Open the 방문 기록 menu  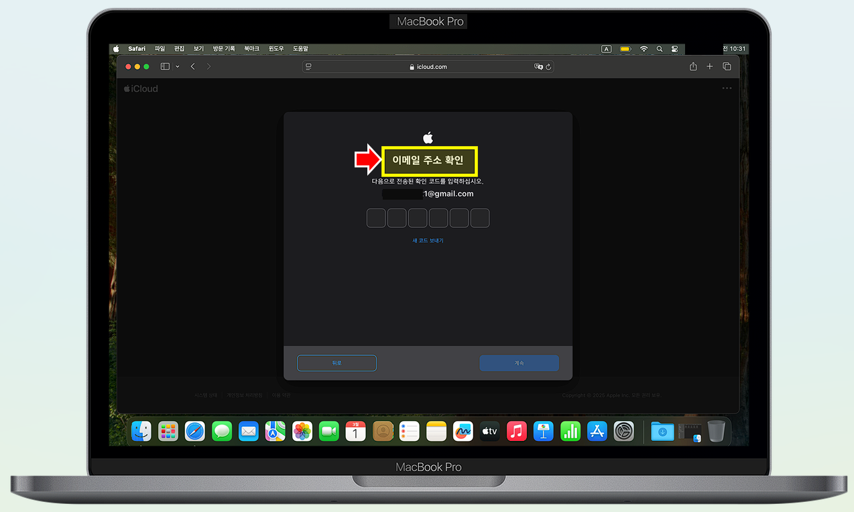coord(224,49)
